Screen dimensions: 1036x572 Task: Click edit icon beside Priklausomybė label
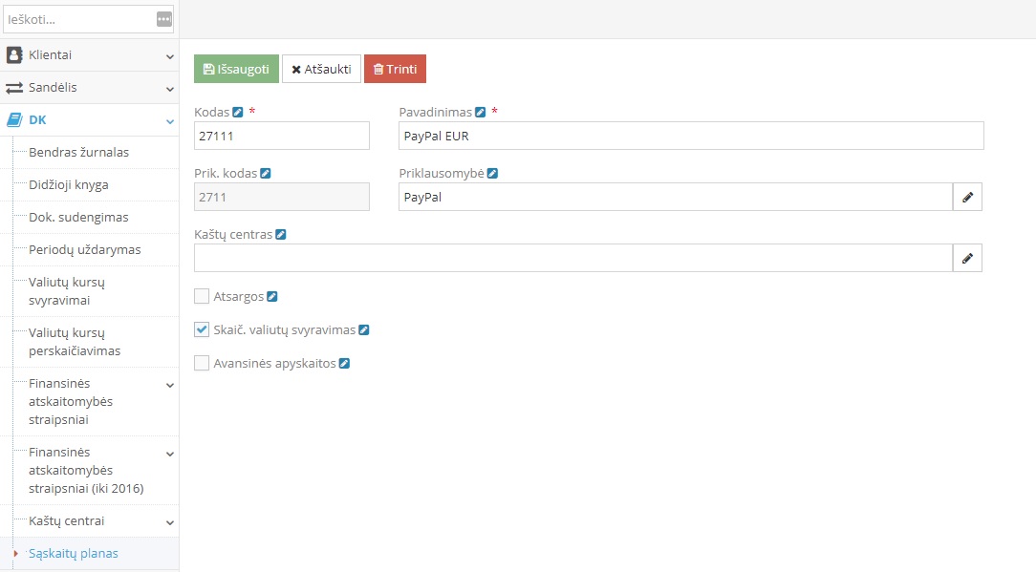coord(492,173)
